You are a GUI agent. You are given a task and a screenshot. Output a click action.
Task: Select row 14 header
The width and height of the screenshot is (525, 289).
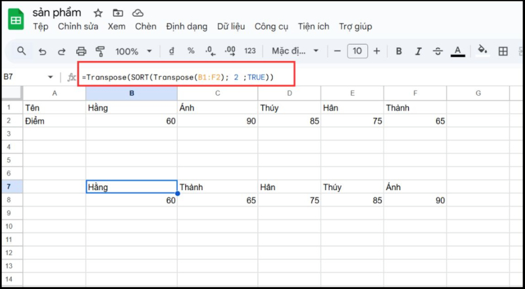[12, 279]
